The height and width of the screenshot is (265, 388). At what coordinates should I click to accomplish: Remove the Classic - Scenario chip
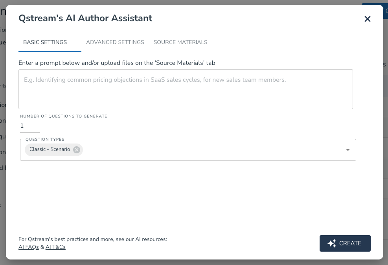[77, 150]
